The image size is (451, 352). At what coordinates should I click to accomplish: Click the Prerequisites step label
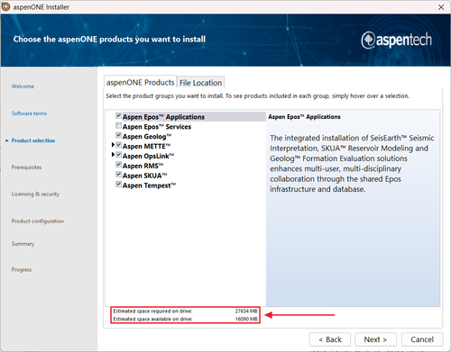(26, 167)
